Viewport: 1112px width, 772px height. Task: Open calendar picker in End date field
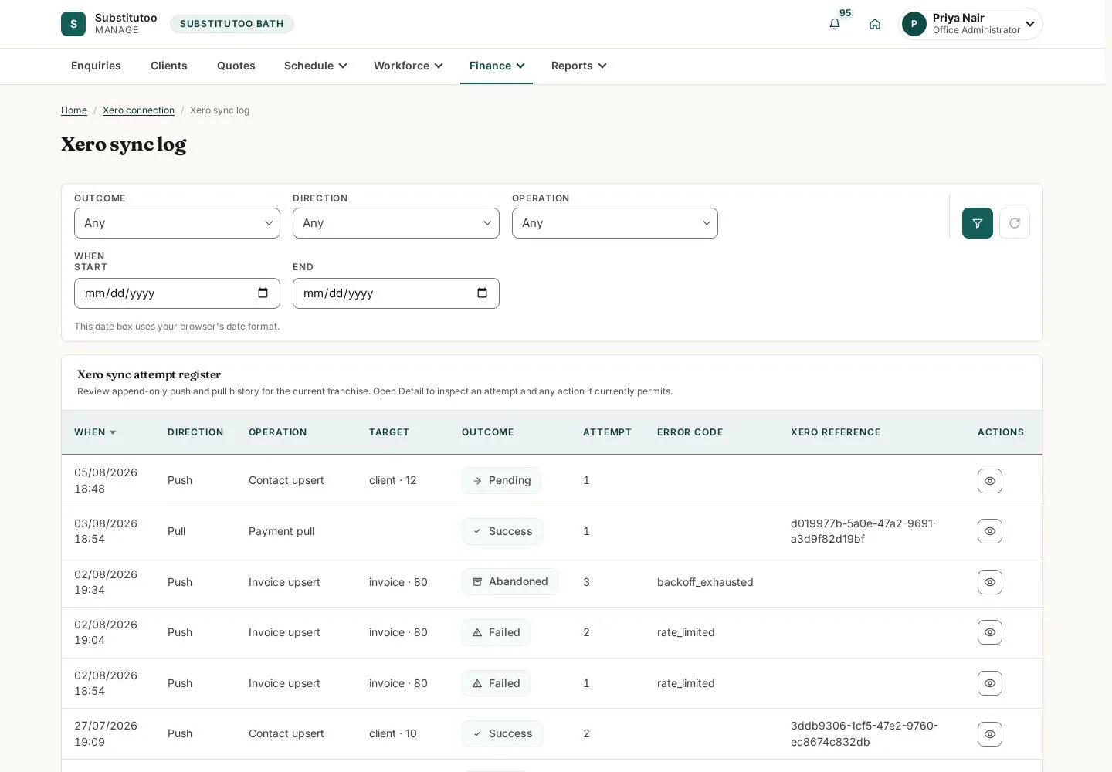tap(482, 293)
